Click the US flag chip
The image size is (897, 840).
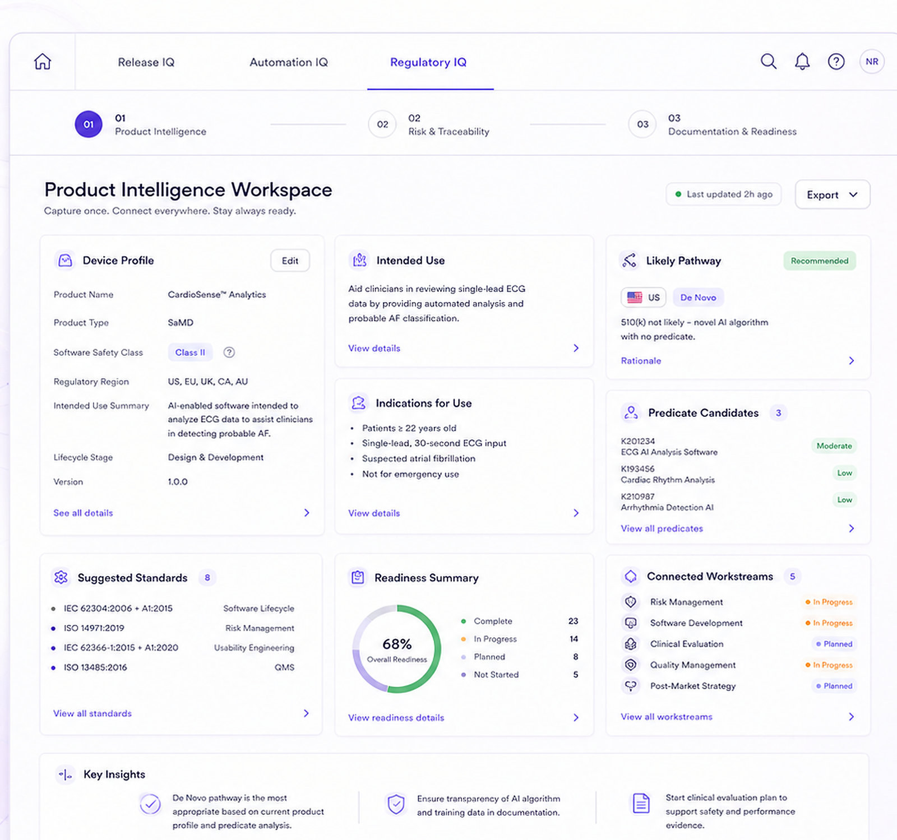(x=644, y=298)
